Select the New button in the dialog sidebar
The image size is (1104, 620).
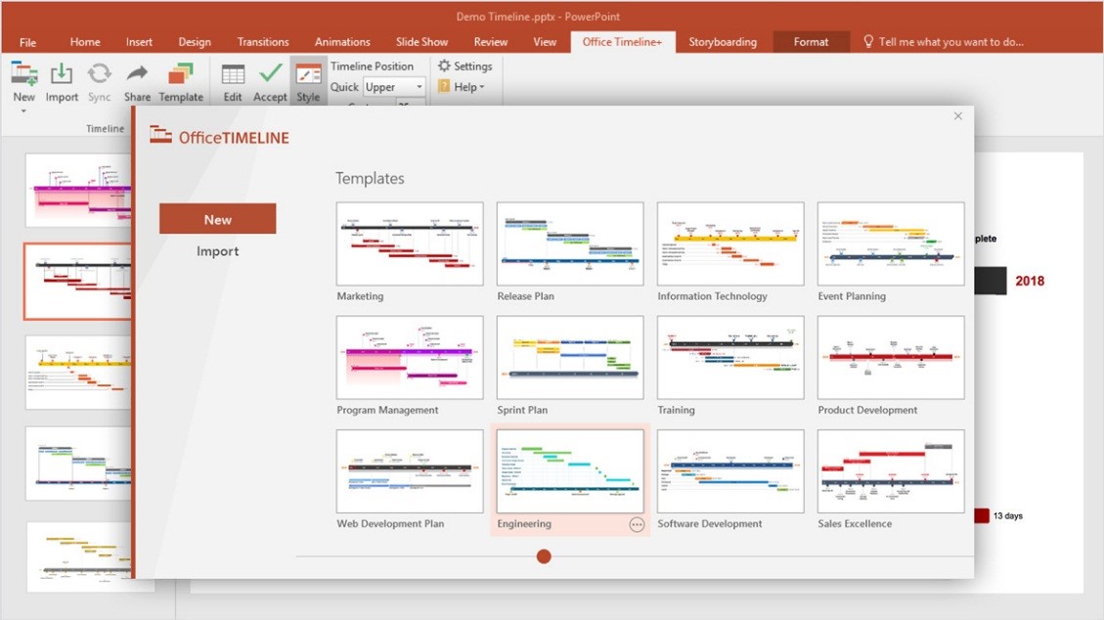(x=217, y=219)
